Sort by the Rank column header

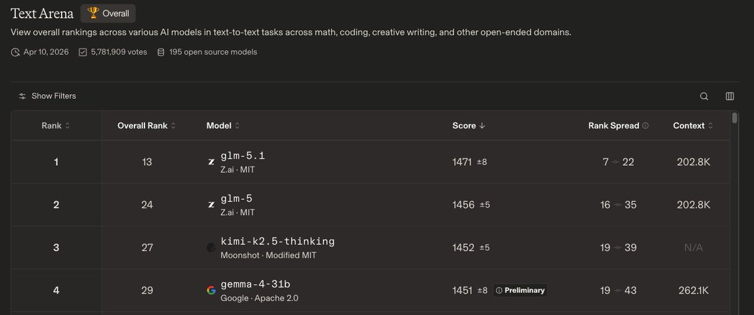56,125
